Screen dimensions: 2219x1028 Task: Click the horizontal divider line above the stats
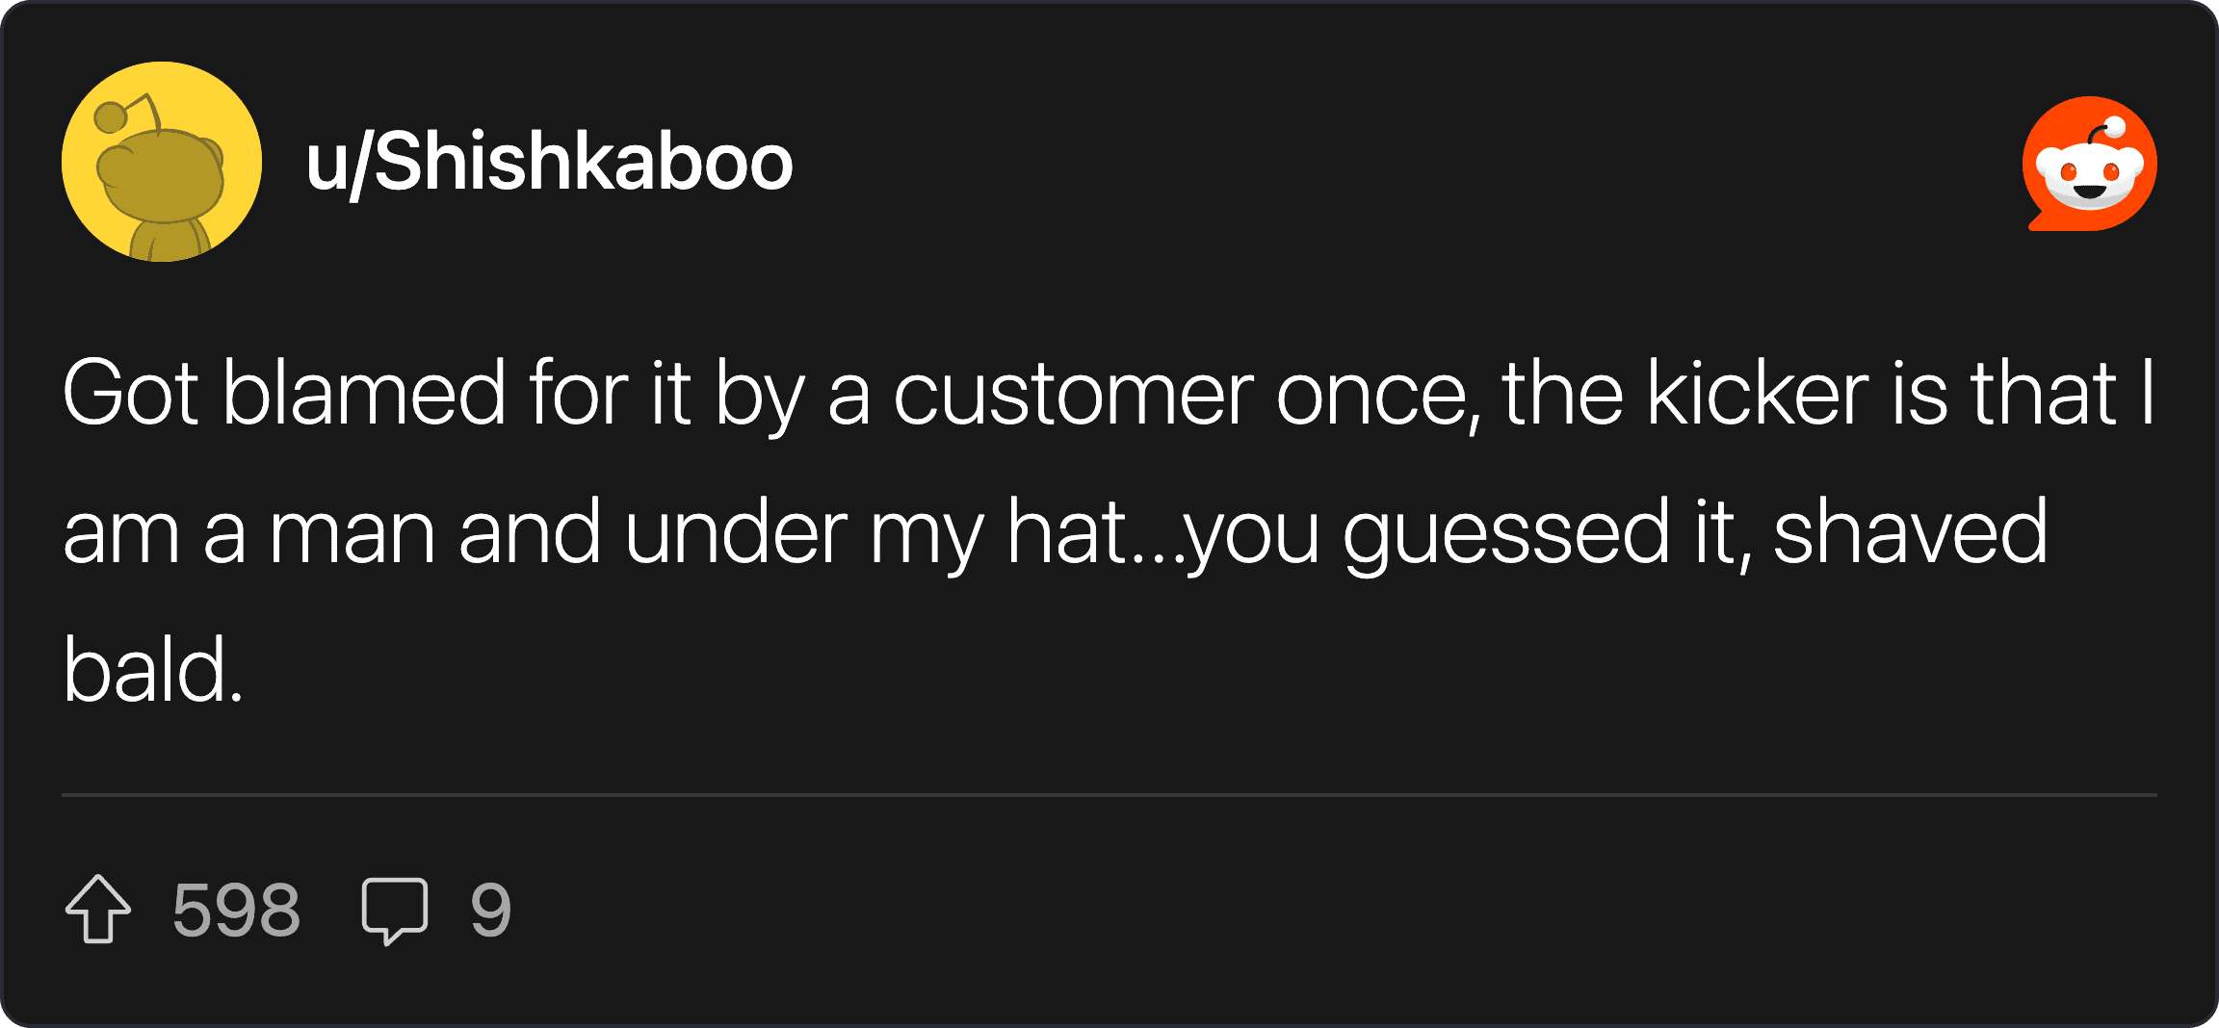1109,795
